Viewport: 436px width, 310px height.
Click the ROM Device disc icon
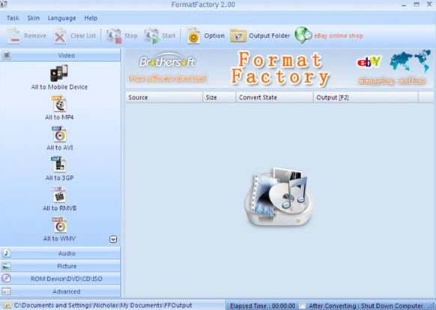tap(7, 279)
